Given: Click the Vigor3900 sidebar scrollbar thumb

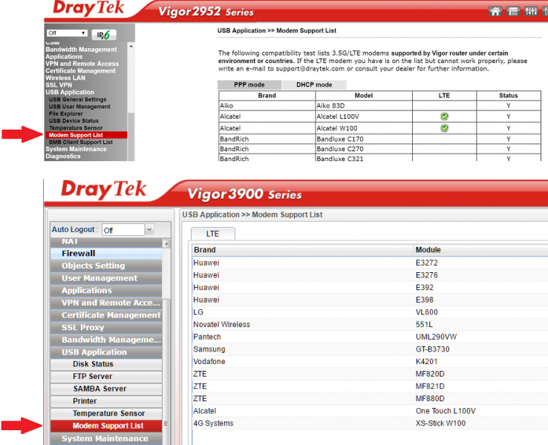Looking at the screenshot, I should [x=167, y=372].
